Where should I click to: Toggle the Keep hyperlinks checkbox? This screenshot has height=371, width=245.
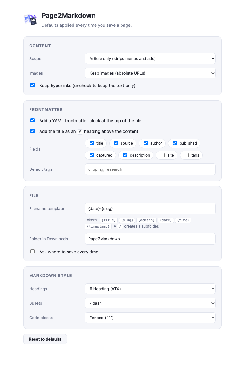33,85
